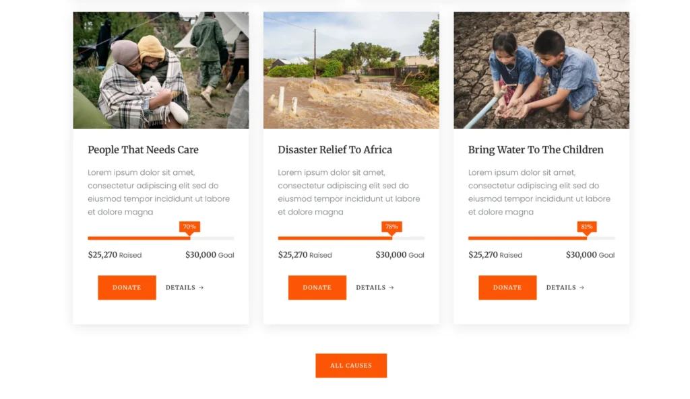Open the Bring Water To The Children title

(x=536, y=150)
